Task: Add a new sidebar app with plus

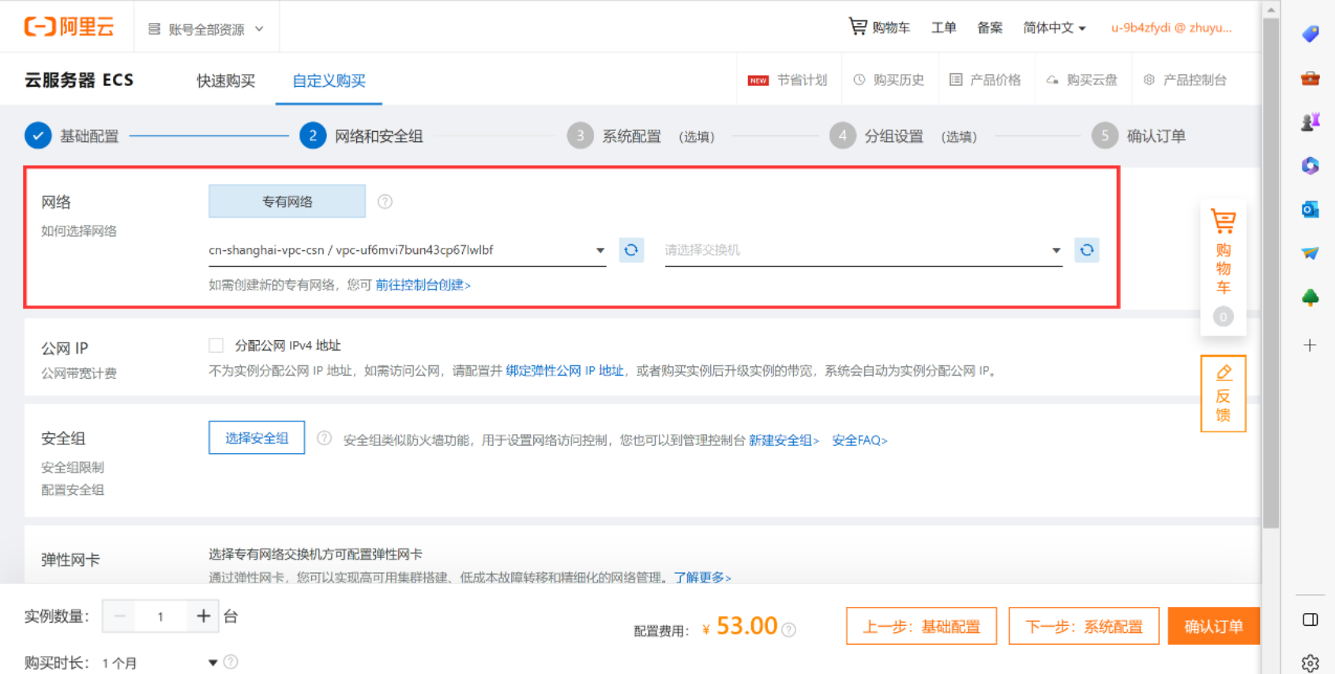Action: pos(1311,345)
